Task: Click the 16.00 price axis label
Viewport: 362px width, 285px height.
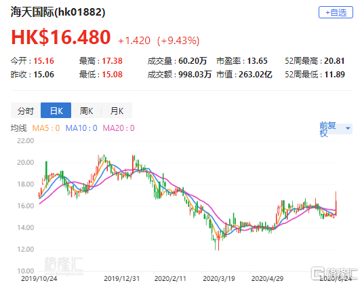Action: (25, 206)
